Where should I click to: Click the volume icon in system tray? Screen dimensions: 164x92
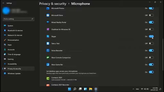[145, 89]
